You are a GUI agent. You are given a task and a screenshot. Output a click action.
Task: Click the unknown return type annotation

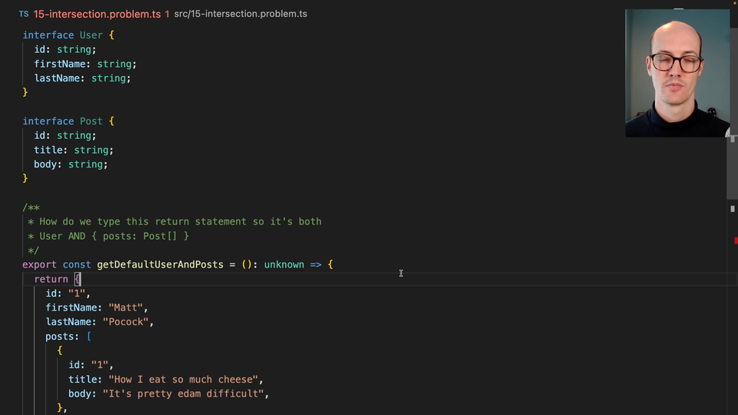[284, 264]
